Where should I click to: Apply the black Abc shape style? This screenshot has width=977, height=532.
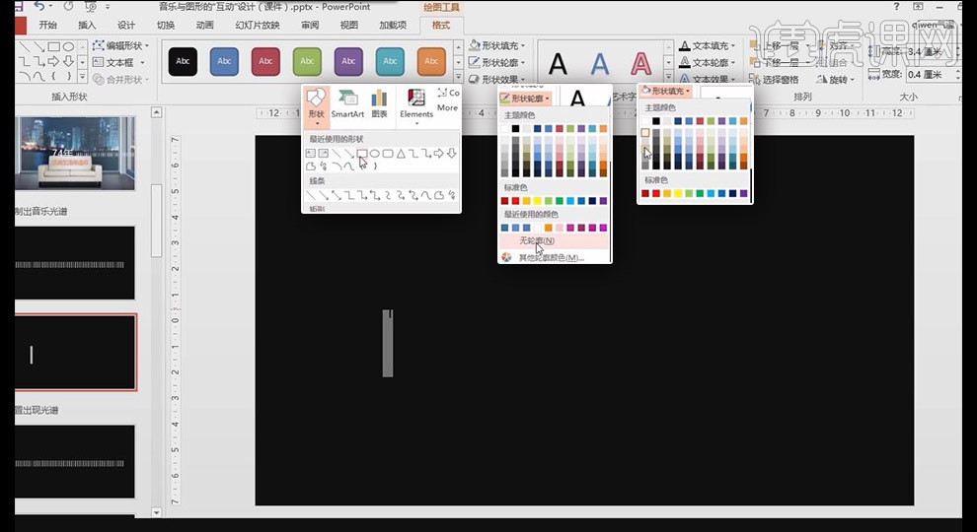coord(183,61)
